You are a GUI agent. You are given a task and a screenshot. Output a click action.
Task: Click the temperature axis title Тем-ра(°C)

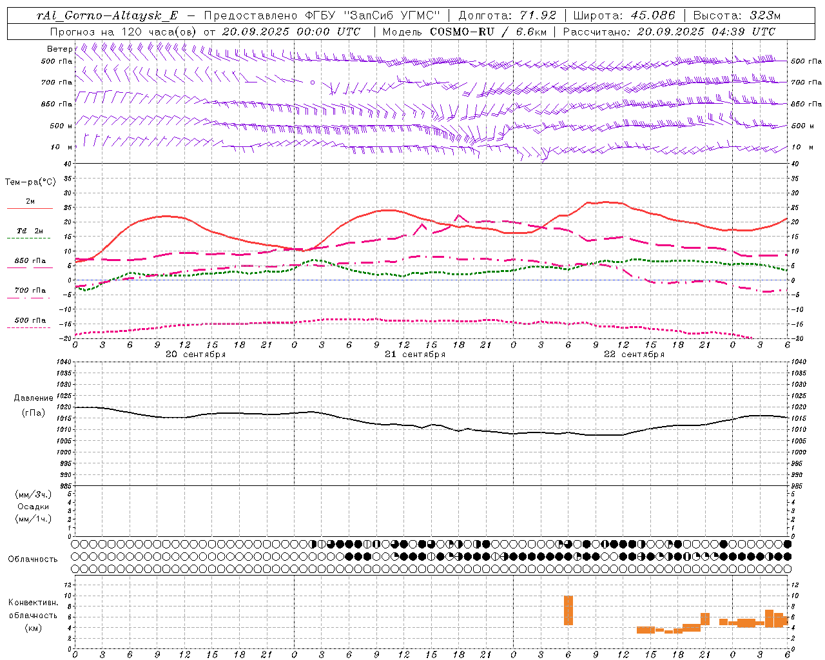tap(30, 182)
